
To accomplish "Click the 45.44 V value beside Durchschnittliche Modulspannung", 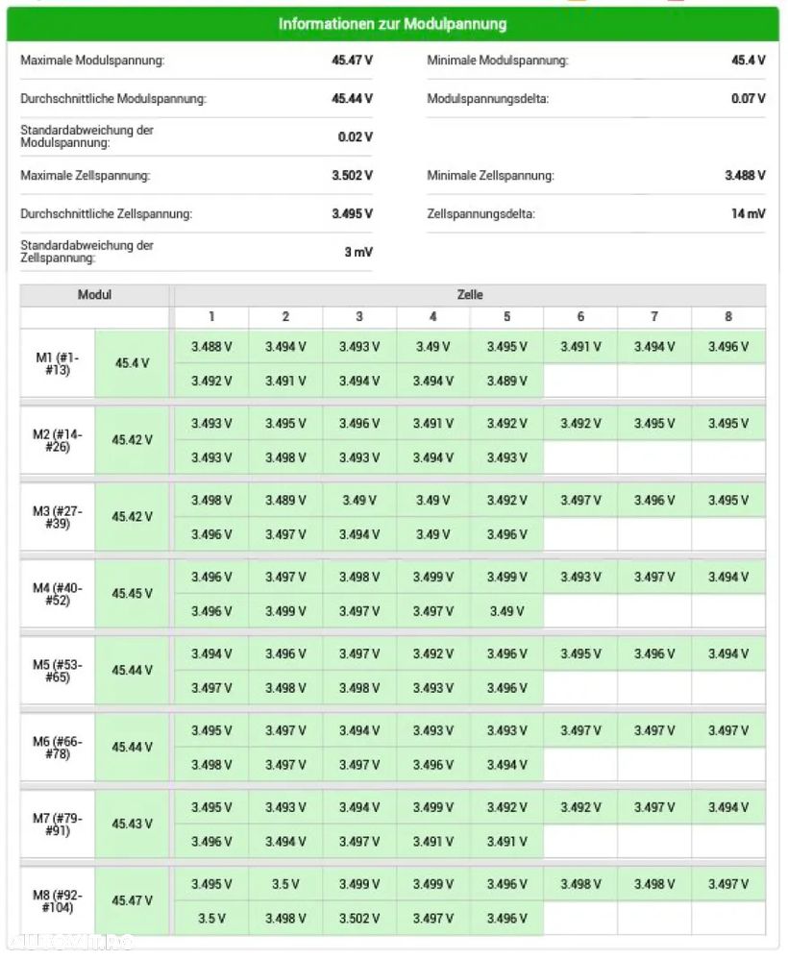I will click(x=352, y=98).
